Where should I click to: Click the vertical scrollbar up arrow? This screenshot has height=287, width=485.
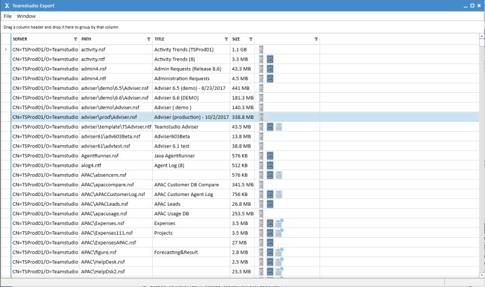(x=481, y=36)
